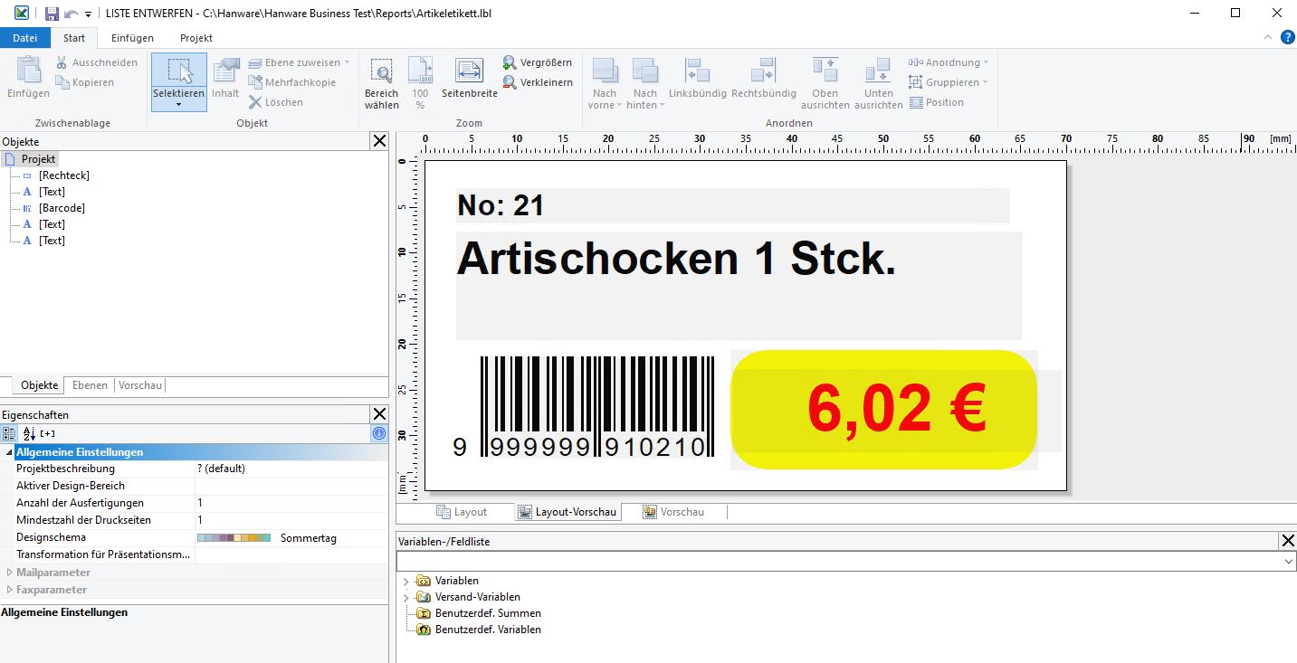Open the Einfügen ribbon tab

(132, 38)
